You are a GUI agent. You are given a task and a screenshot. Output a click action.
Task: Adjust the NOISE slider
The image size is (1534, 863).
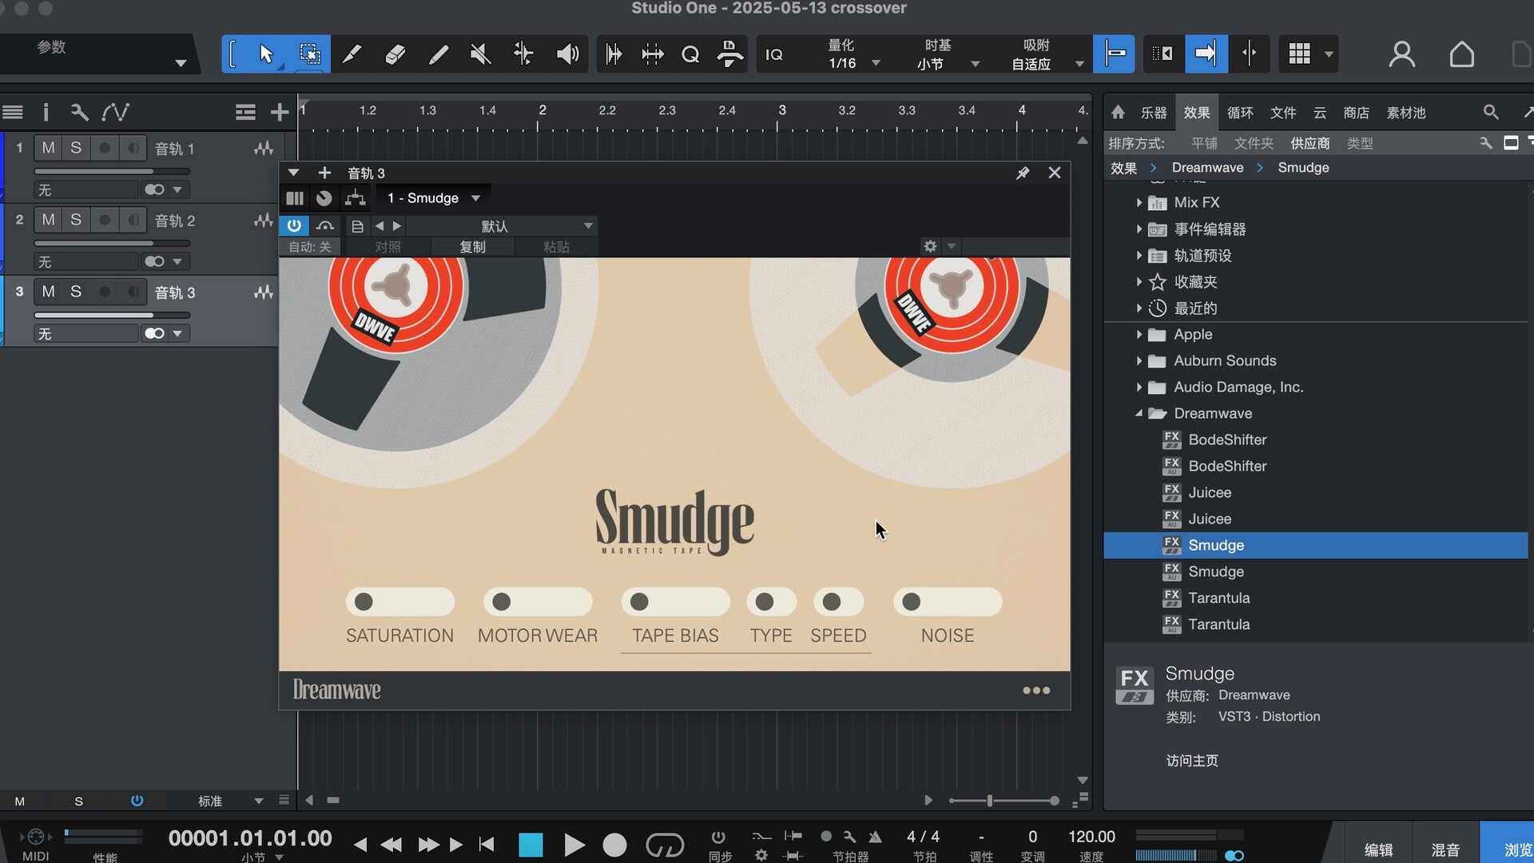pyautogui.click(x=948, y=602)
